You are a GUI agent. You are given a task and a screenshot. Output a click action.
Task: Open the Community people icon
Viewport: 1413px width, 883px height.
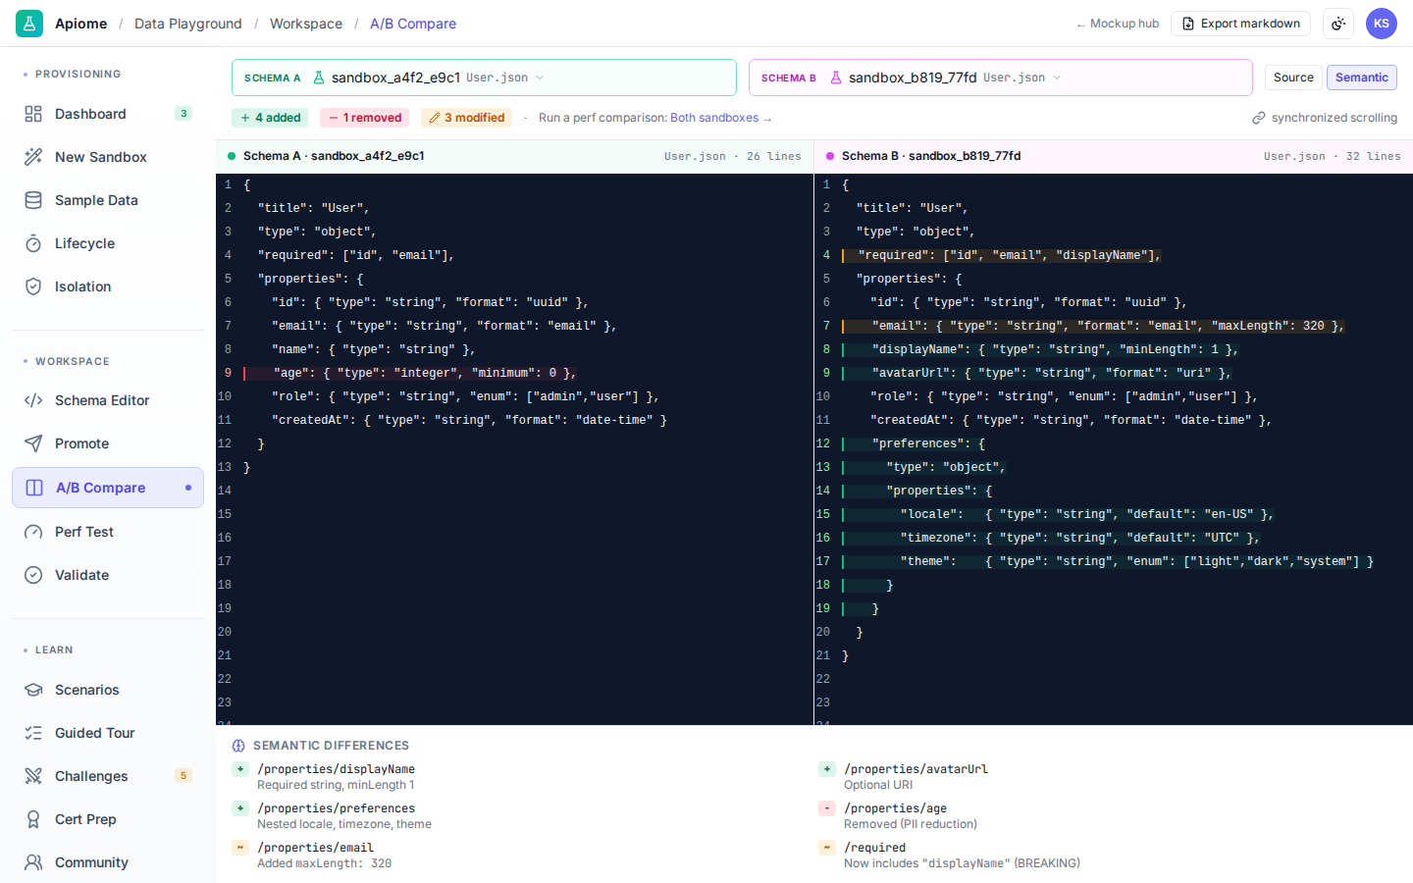pos(33,862)
